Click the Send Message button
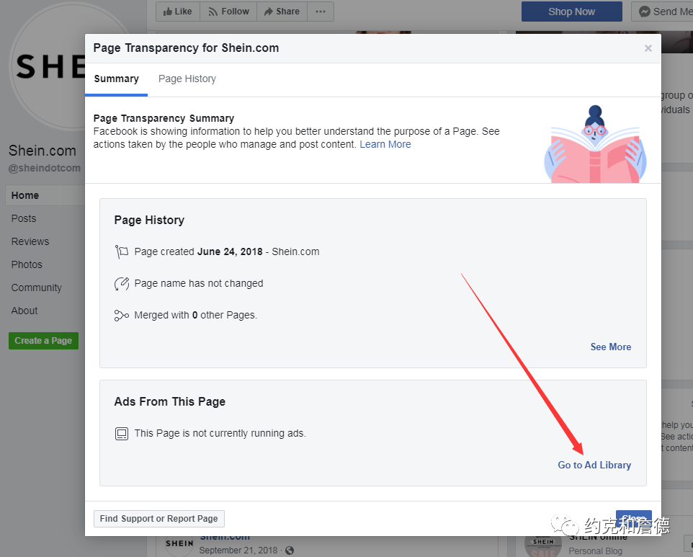The image size is (693, 557). click(662, 12)
